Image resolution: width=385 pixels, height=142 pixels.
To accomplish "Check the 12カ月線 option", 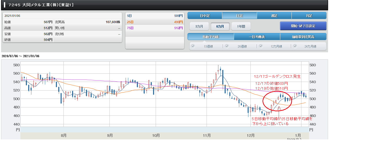I will 261,46.
